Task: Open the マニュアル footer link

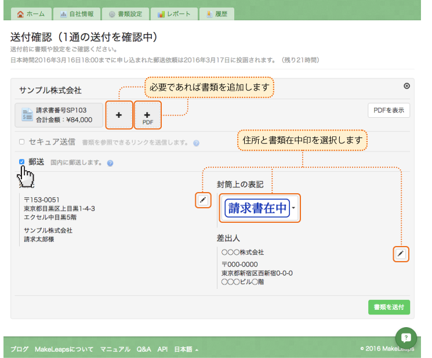Action: (115, 349)
